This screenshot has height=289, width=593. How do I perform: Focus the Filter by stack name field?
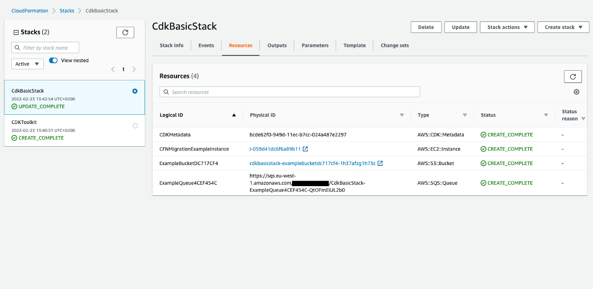45,48
